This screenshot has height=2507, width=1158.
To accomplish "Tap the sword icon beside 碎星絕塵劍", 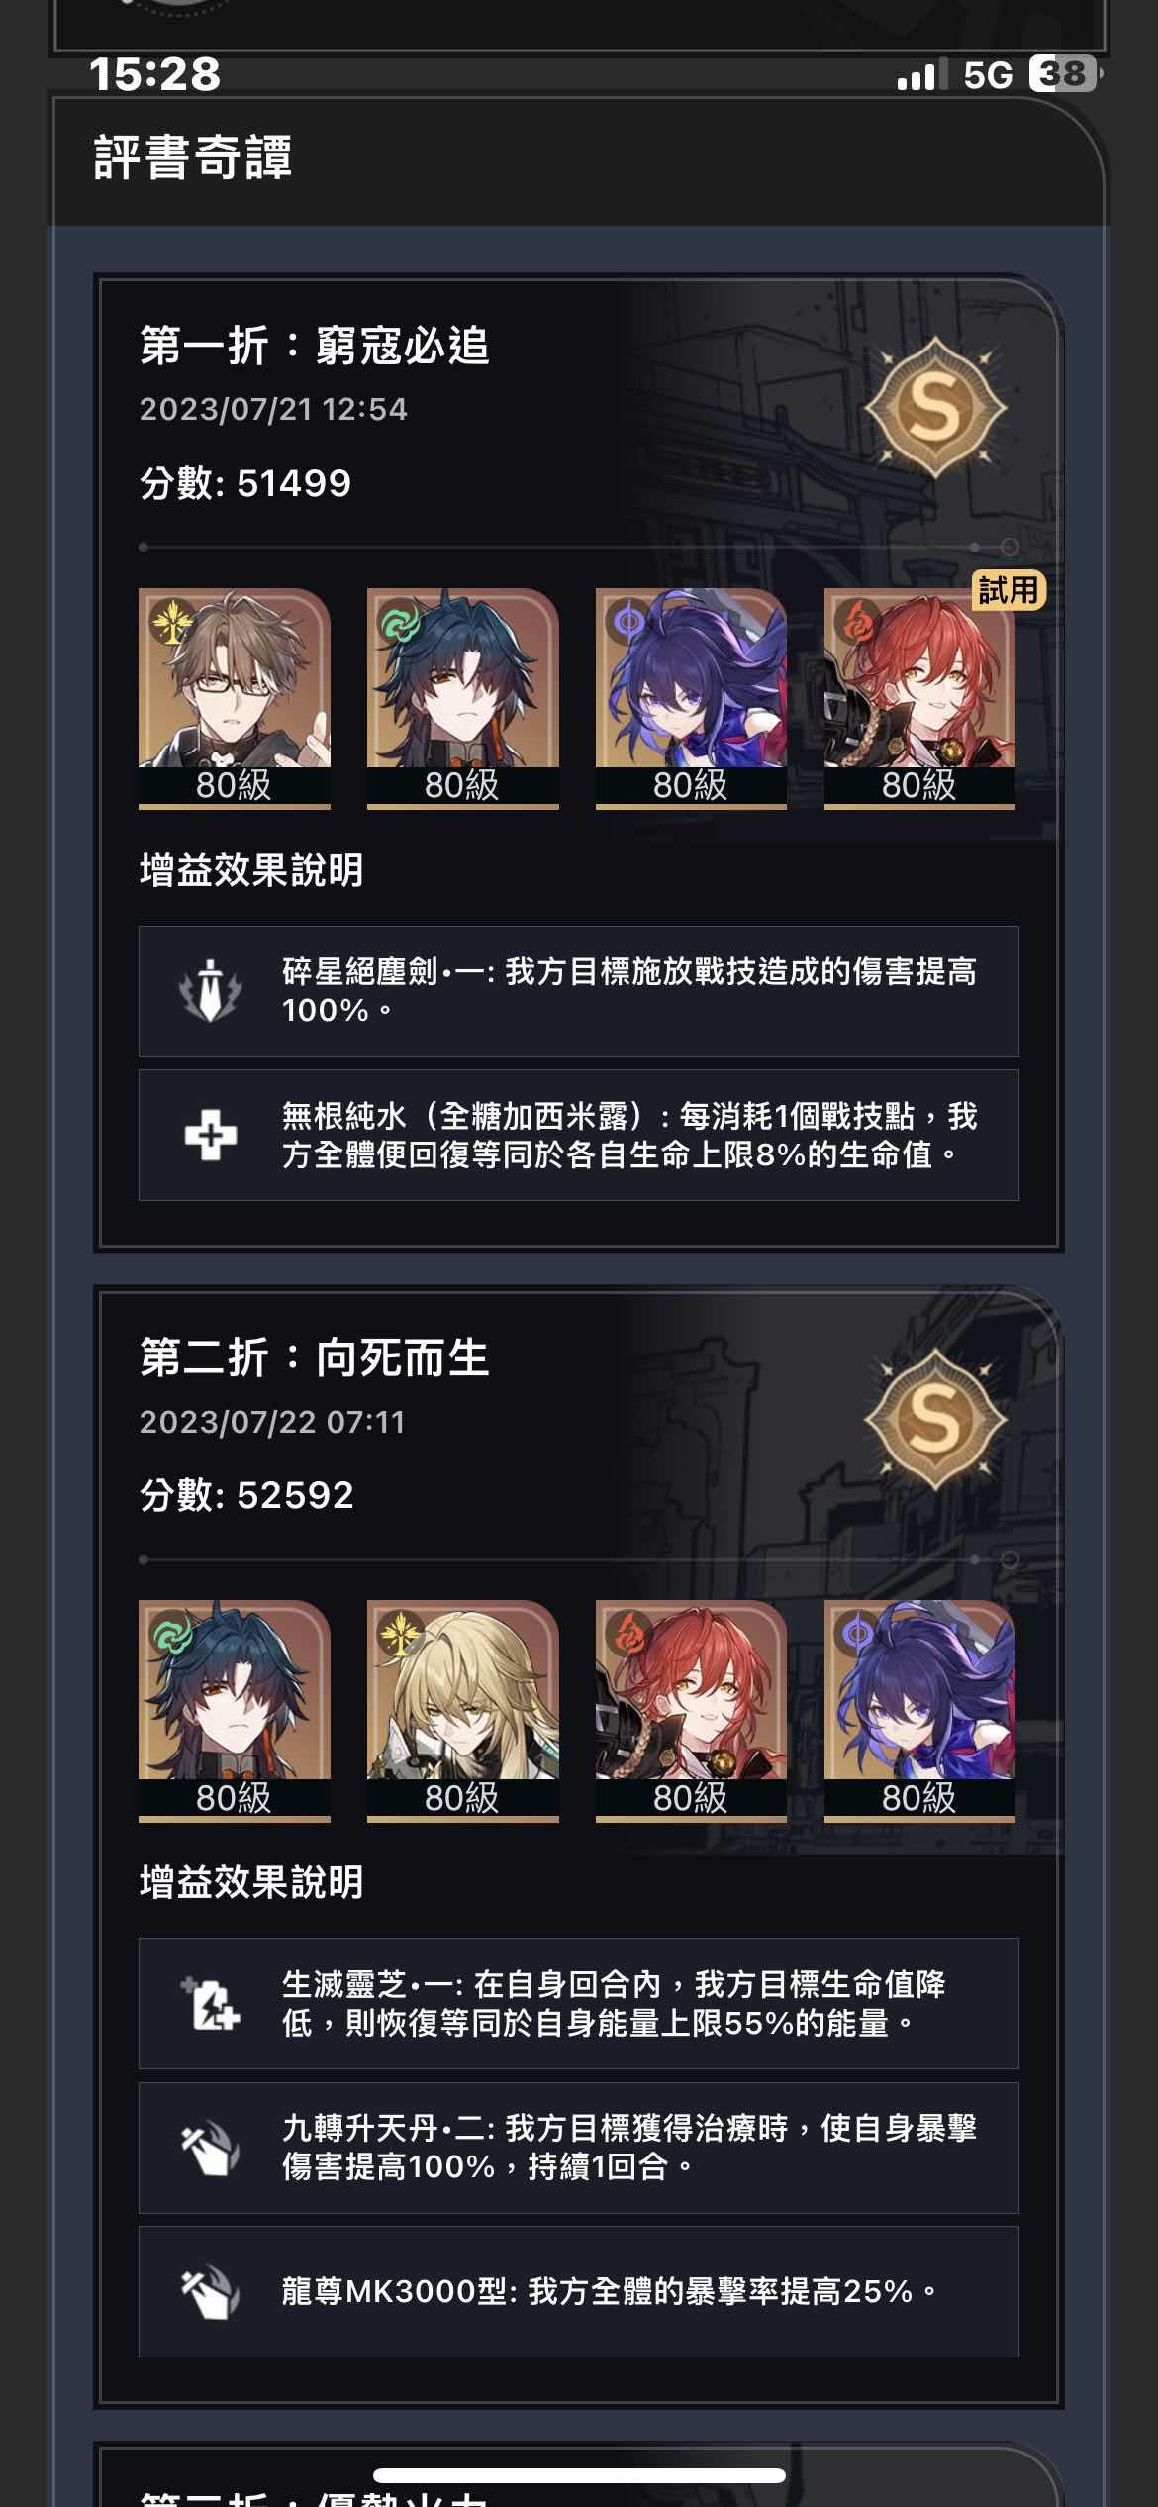I will pyautogui.click(x=210, y=991).
